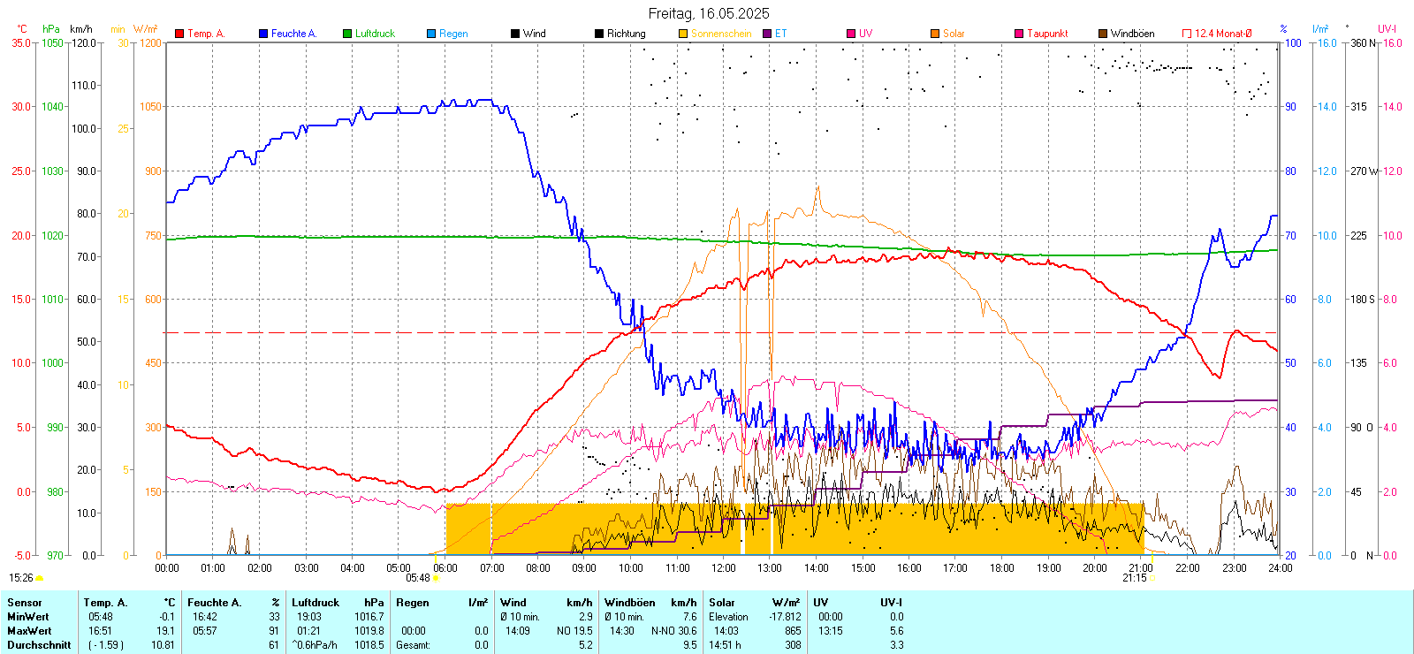Click the purple ET legend square
The width and height of the screenshot is (1414, 654).
pyautogui.click(x=767, y=34)
